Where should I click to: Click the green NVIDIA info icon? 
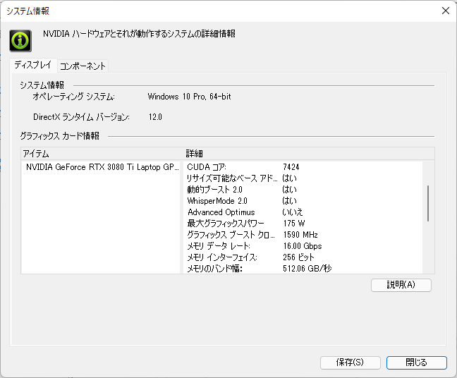point(20,41)
